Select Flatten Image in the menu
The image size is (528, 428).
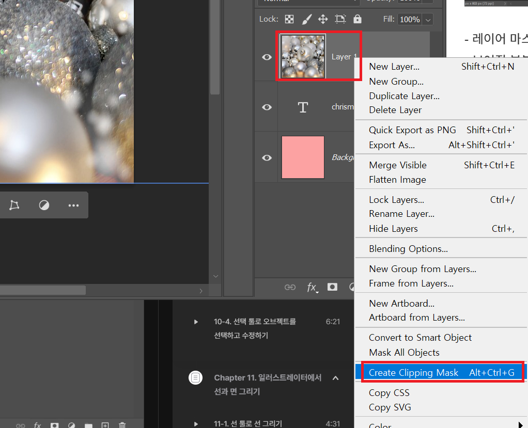click(x=441, y=180)
